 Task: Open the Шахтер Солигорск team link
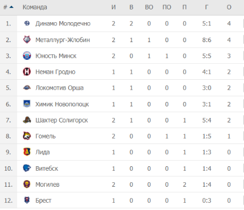click(62, 120)
